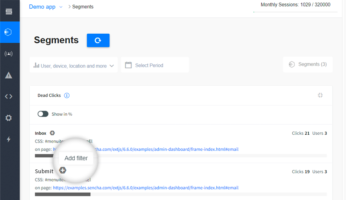
Task: Open the Demo app breadcrumb link
Action: click(42, 7)
